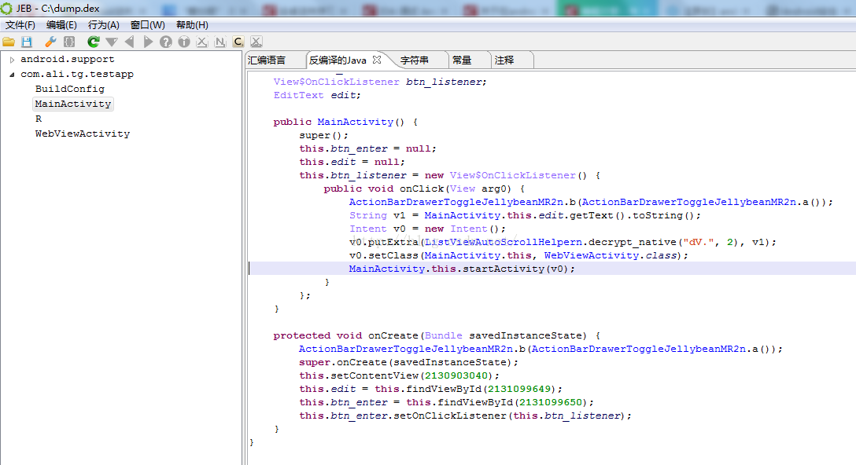
Task: Click String type in v1 declaration
Action: click(x=368, y=215)
